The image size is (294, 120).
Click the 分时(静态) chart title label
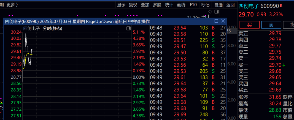coord(53,28)
